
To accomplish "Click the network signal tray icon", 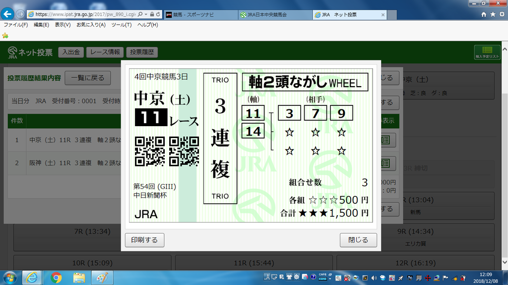I will tap(454, 278).
